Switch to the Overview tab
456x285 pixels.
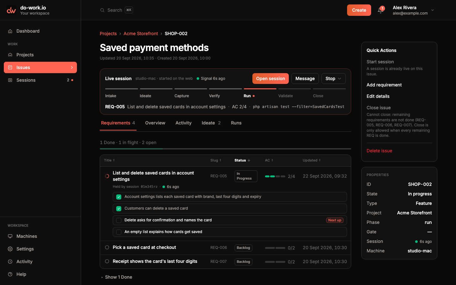155,123
